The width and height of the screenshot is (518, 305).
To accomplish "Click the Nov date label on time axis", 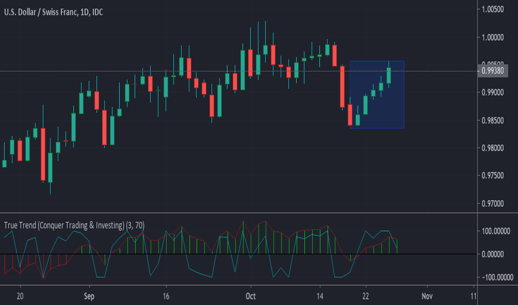I will 427,296.
